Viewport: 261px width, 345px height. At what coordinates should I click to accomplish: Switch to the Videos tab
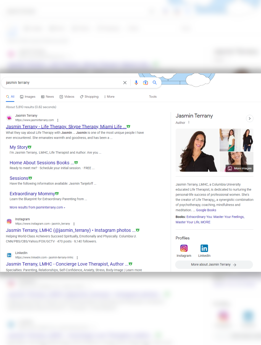(67, 97)
